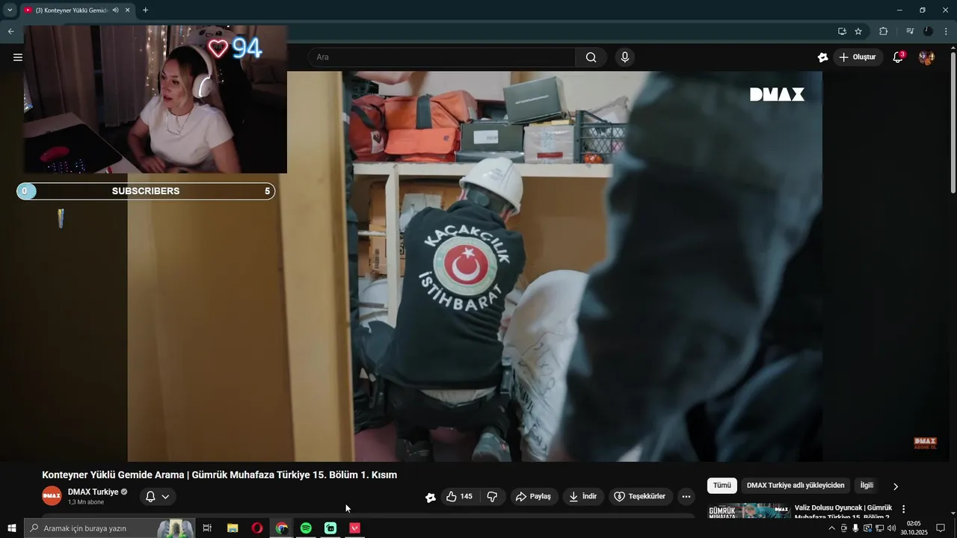Click Meet Now tray icon

pyautogui.click(x=844, y=528)
